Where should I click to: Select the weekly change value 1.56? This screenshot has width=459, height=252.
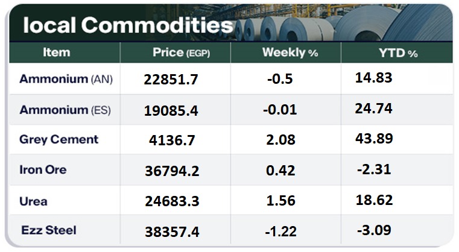tap(280, 201)
